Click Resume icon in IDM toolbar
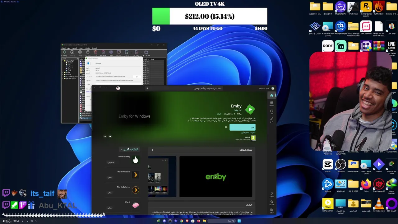The image size is (398, 224). click(x=72, y=52)
